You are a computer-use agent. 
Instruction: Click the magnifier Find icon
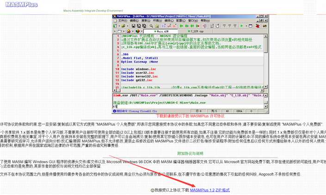pos(151,26)
